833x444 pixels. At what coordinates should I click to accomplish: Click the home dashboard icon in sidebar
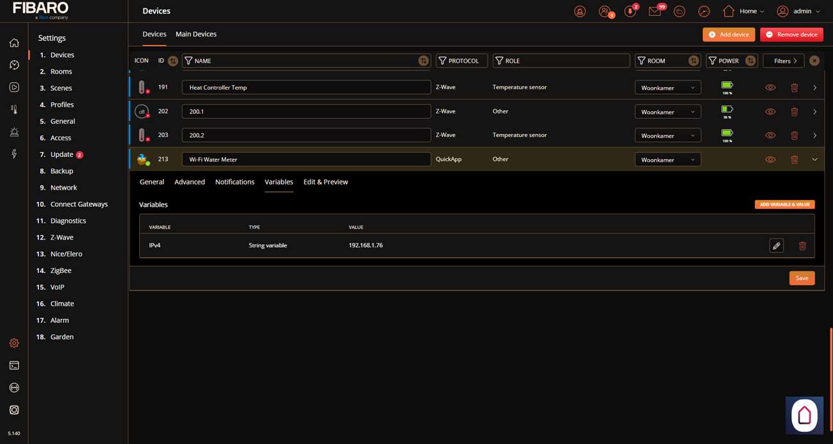[x=14, y=43]
